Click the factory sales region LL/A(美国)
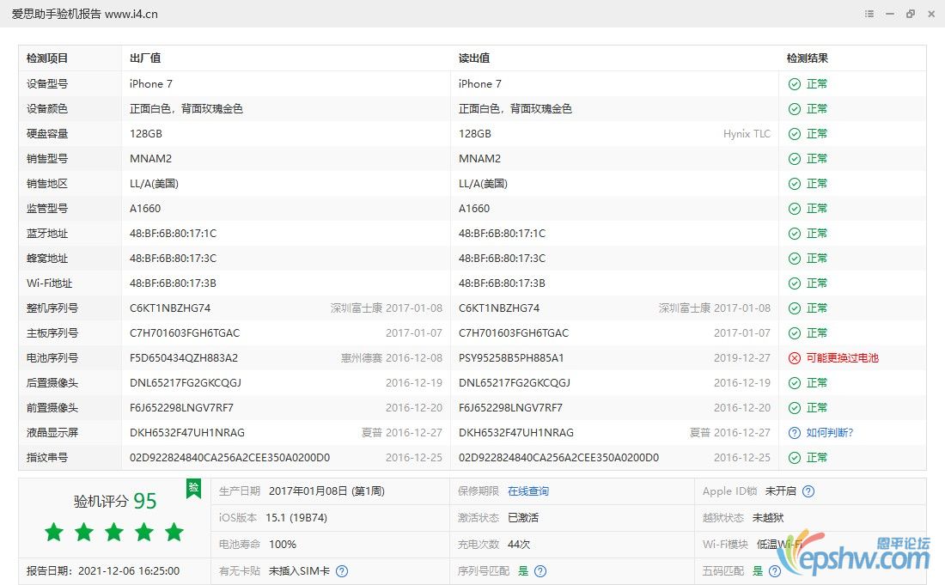This screenshot has height=585, width=945. 154,183
